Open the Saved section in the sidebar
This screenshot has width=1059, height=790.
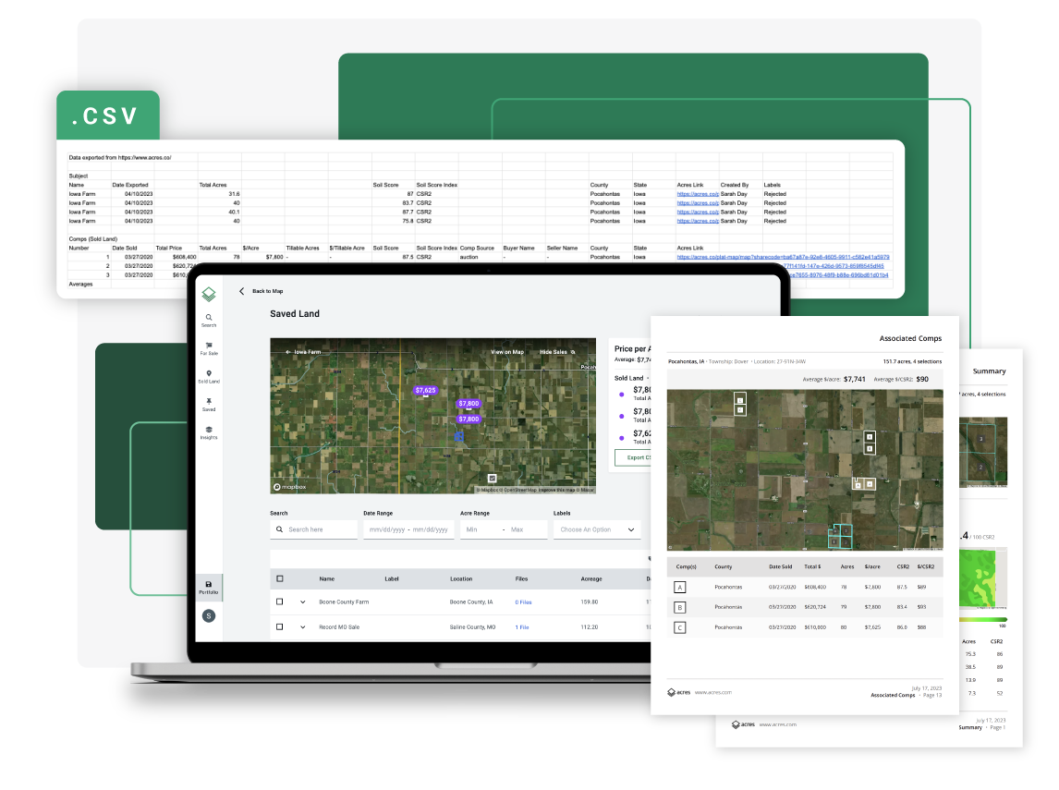pos(210,401)
